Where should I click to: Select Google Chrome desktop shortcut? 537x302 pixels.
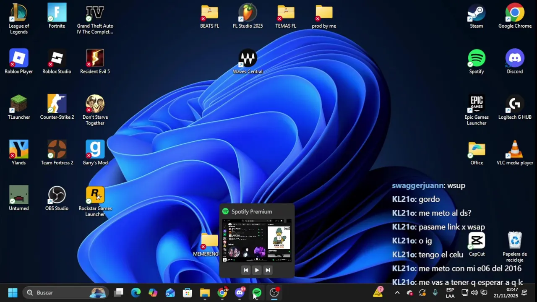(x=515, y=16)
